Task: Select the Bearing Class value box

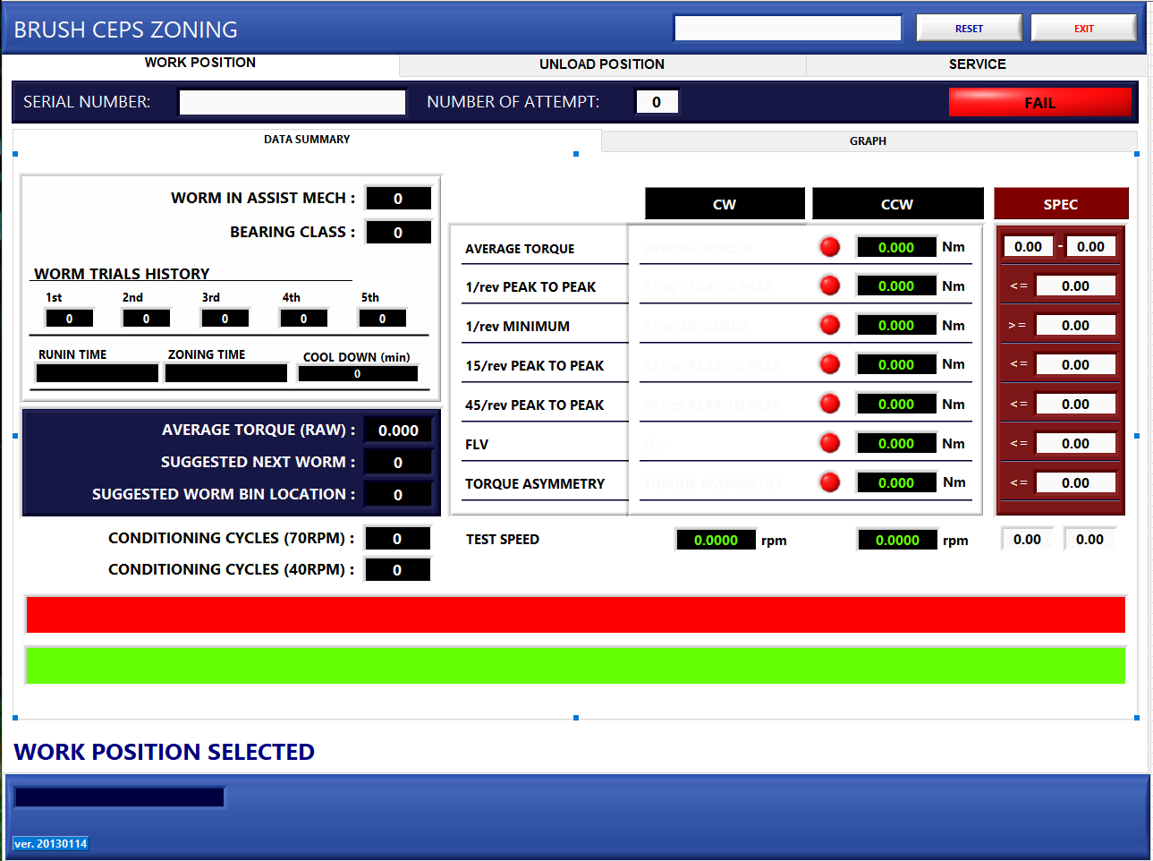Action: point(398,233)
